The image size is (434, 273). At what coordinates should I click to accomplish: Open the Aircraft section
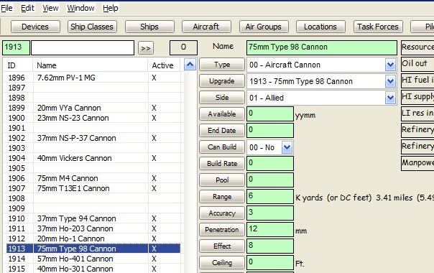[x=206, y=27]
